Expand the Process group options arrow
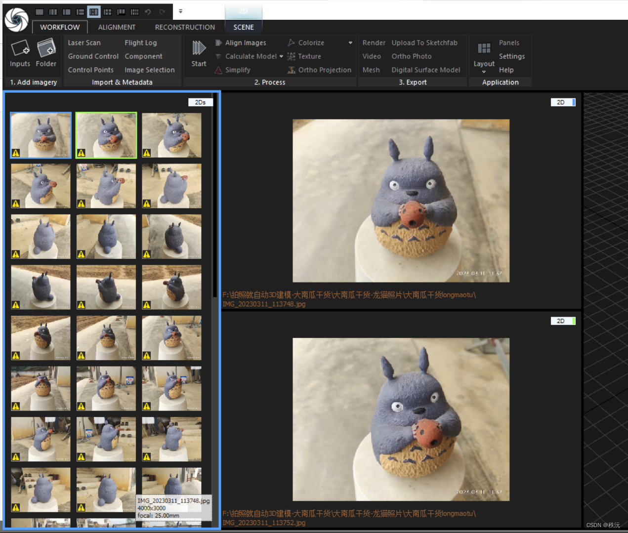The height and width of the screenshot is (533, 628). (x=350, y=43)
